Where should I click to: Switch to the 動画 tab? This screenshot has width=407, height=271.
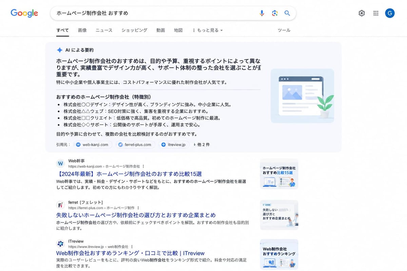[x=161, y=30]
